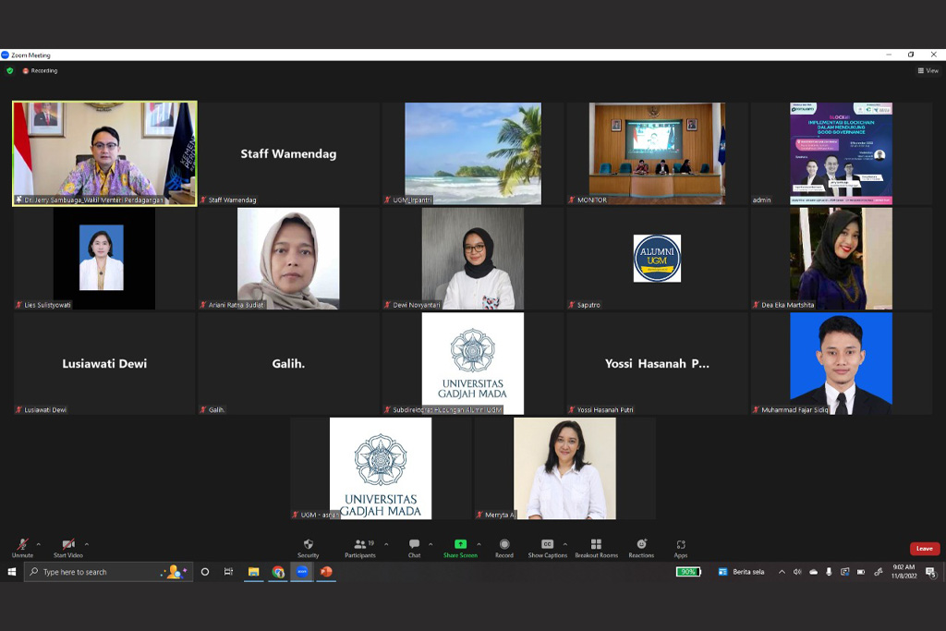Click the green Share Screen icon
Image resolution: width=946 pixels, height=631 pixels.
[460, 544]
